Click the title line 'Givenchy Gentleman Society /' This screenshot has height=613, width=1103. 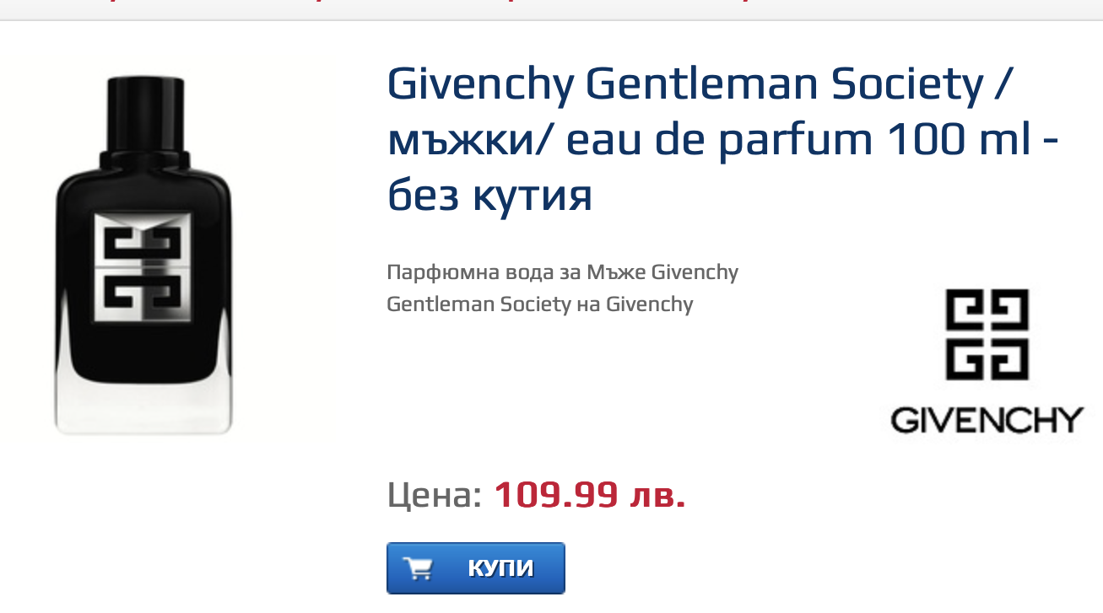click(x=700, y=84)
